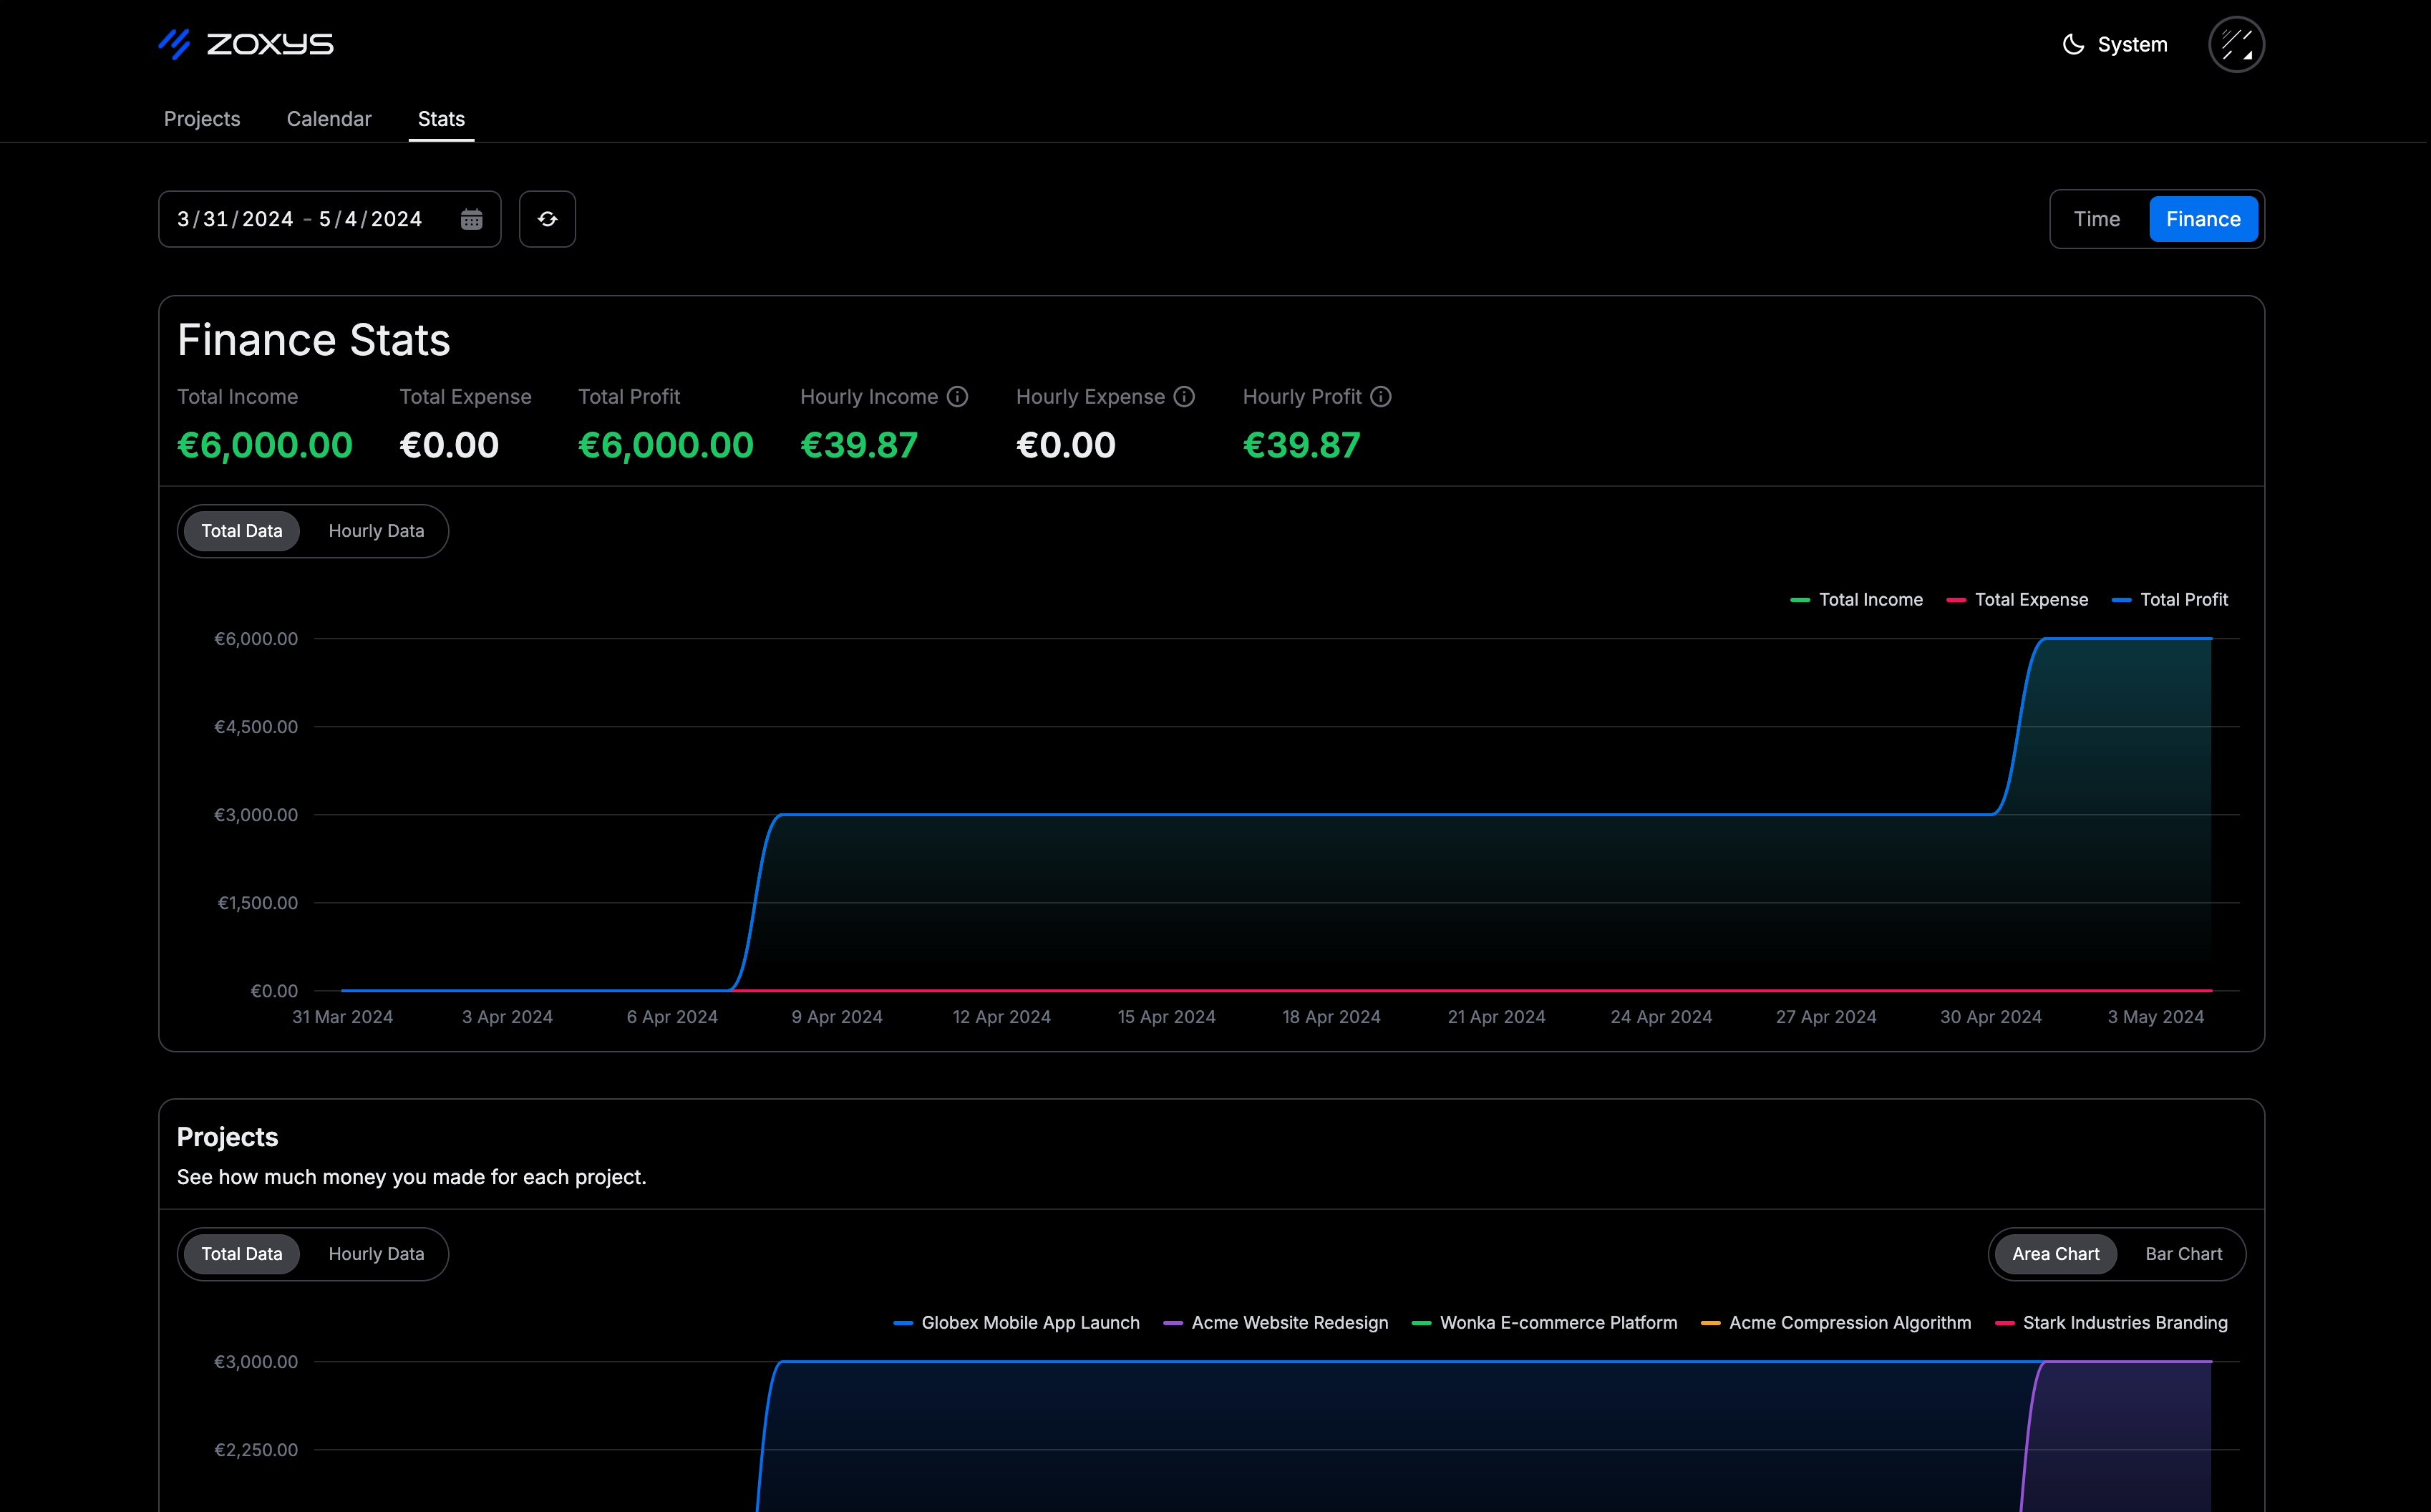Viewport: 2431px width, 1512px height.
Task: Select Total Data in Projects section
Action: pyautogui.click(x=242, y=1254)
